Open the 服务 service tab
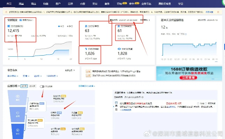Viewport: 225px width, 139px height. coord(107,4)
